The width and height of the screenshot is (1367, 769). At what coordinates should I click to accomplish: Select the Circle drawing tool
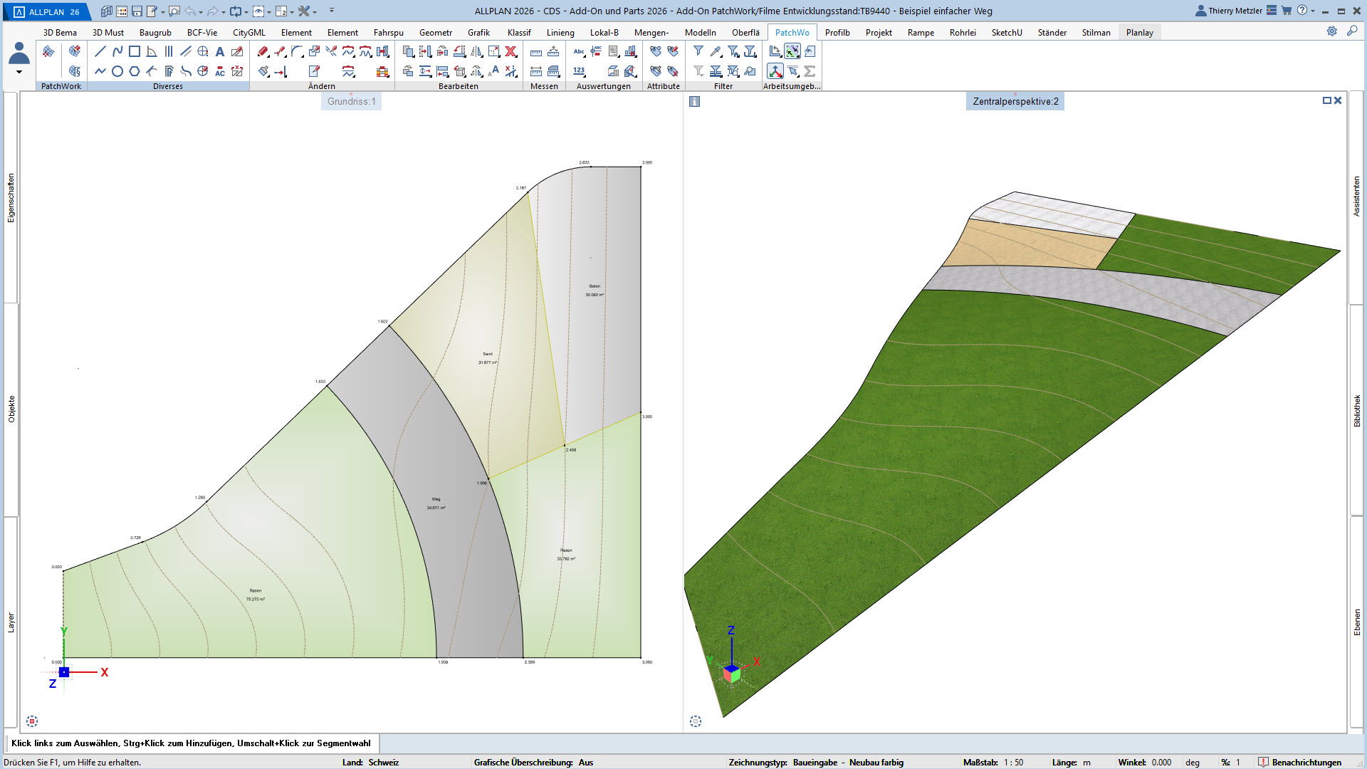pos(117,71)
